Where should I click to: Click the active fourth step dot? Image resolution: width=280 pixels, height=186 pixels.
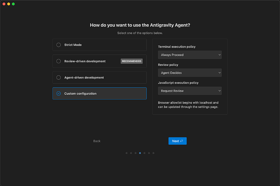click(x=140, y=153)
